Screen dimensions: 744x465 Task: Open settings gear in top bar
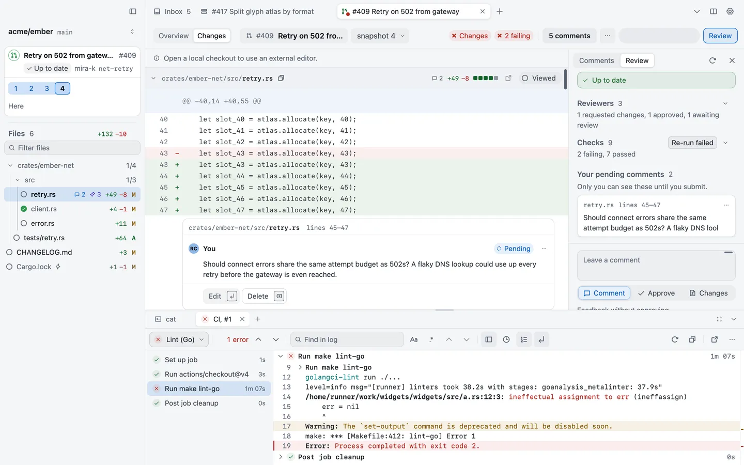point(730,11)
